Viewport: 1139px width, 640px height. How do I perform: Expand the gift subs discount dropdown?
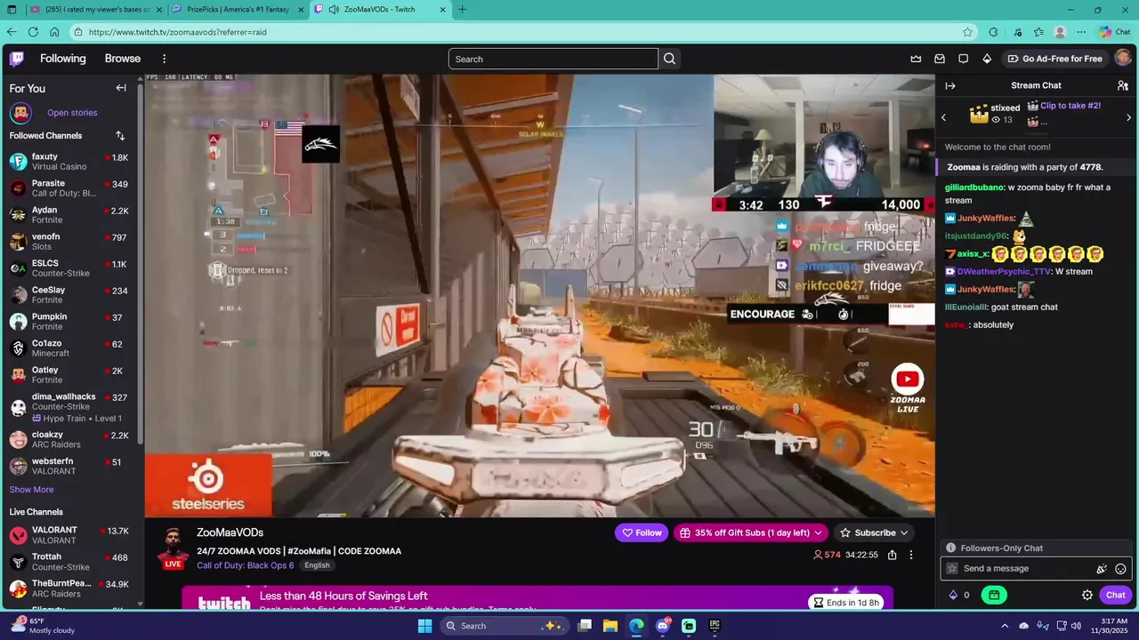(817, 532)
